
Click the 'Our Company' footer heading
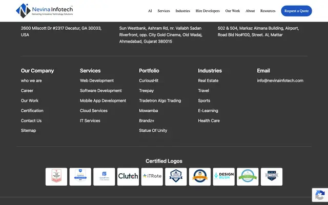click(x=37, y=71)
